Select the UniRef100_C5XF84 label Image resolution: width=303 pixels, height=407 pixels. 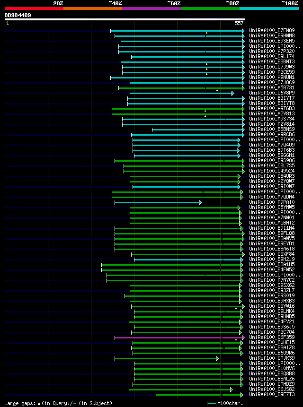[x=272, y=254]
